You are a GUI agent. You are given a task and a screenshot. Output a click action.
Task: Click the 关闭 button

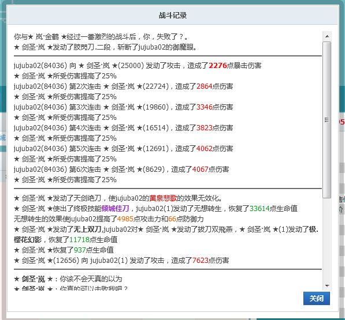(x=317, y=298)
